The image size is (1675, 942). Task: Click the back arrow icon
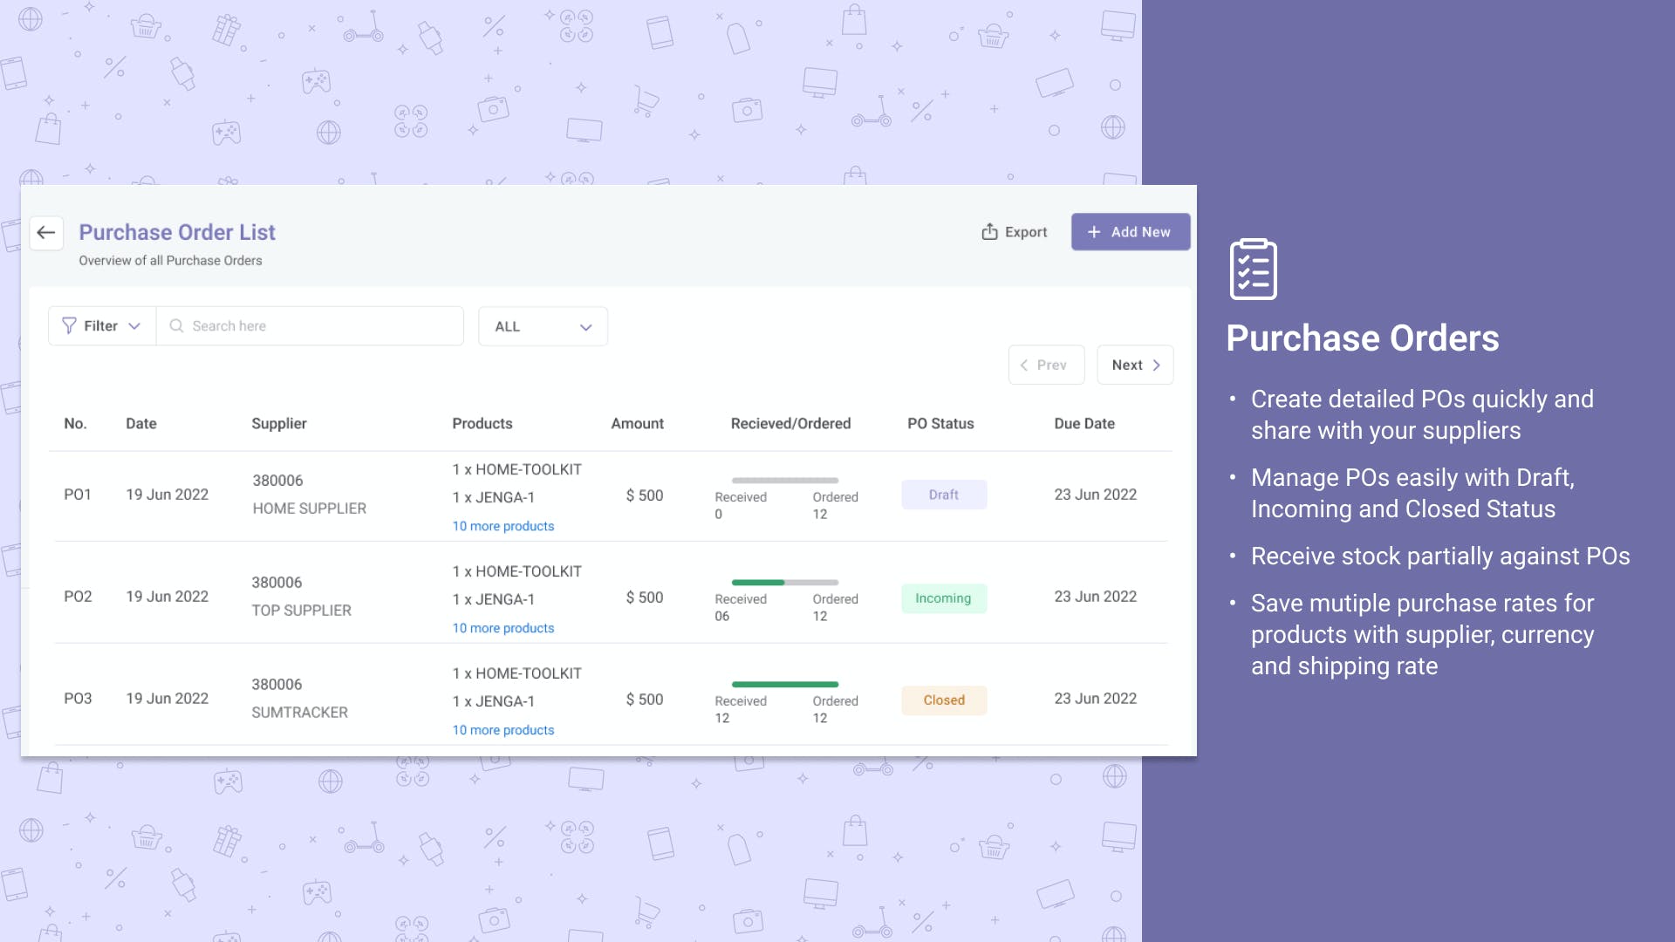(46, 232)
